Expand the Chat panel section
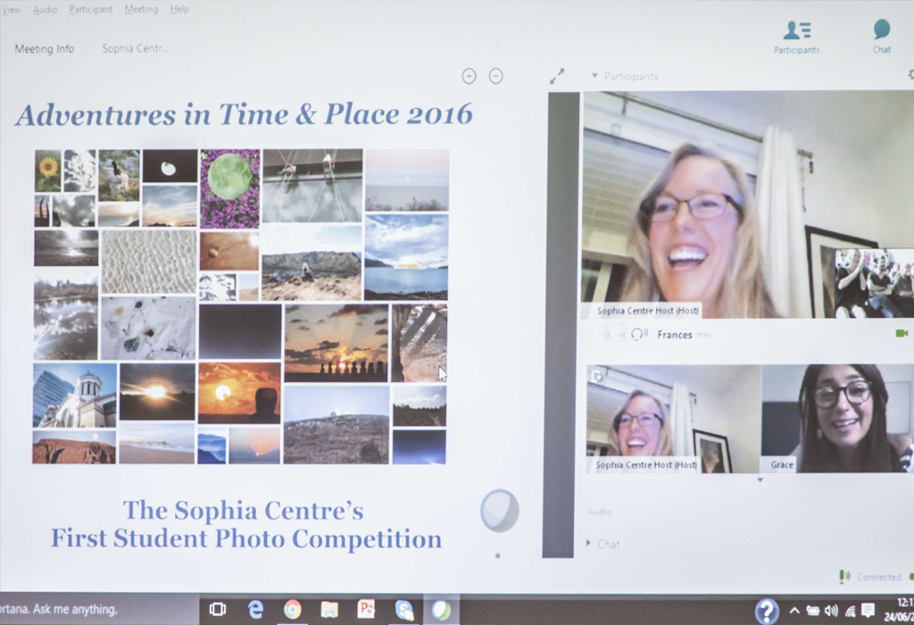This screenshot has height=625, width=914. [x=588, y=543]
